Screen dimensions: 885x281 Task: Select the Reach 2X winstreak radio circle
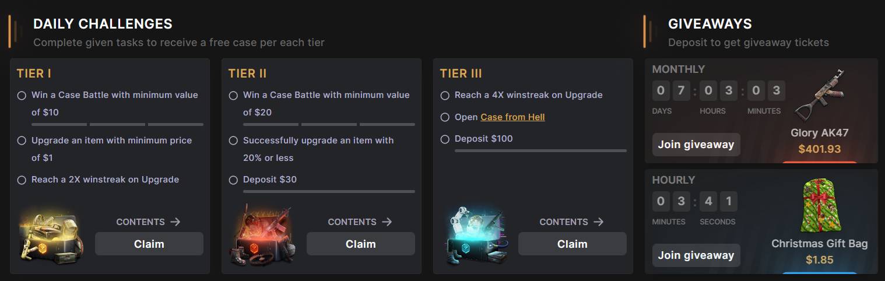click(22, 180)
